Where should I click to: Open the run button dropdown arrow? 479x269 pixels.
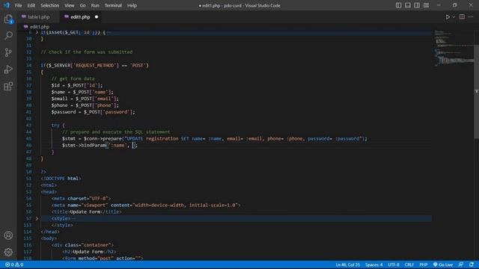454,17
